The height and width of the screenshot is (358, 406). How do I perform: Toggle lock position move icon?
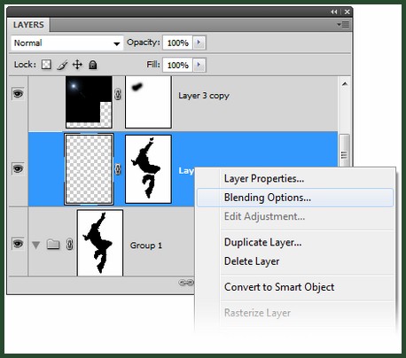[x=77, y=65]
